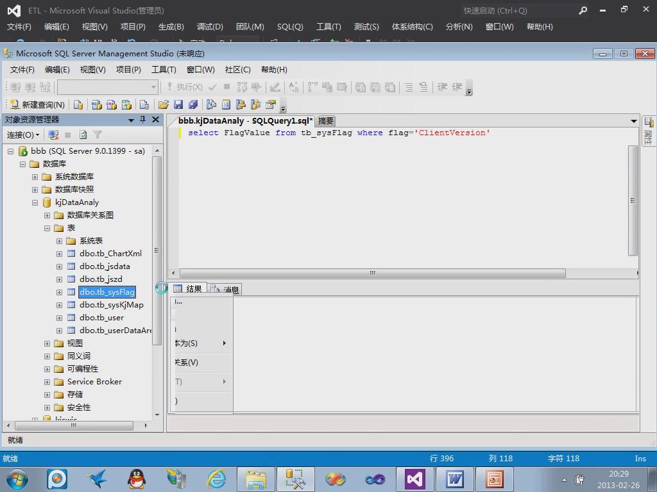The width and height of the screenshot is (657, 492).
Task: Switch to the 消息 (Messages) tab
Action: pos(225,289)
